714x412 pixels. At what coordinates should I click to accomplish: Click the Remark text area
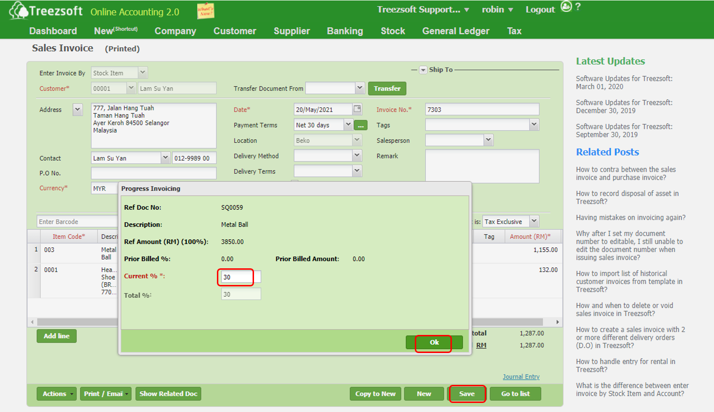[482, 166]
